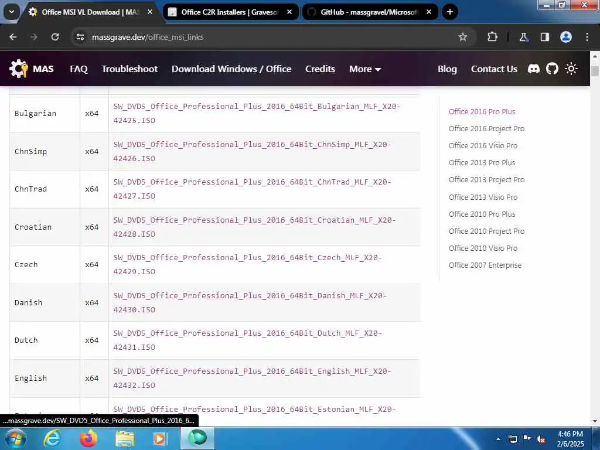600x450 pixels.
Task: Switch to GitHub massgravel tab
Action: pos(369,12)
